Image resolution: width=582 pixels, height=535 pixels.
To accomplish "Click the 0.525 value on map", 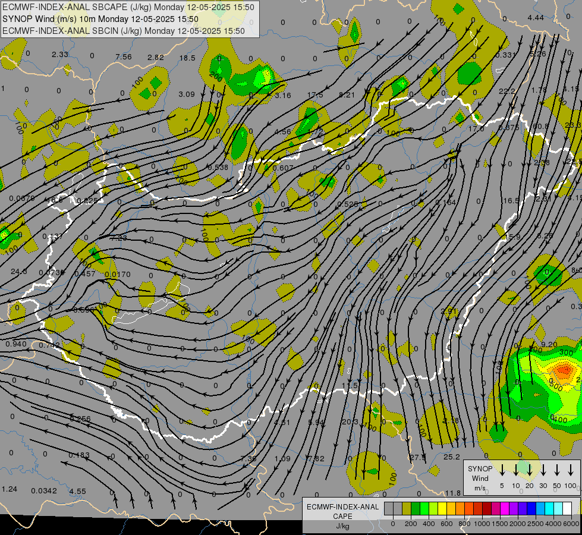I will coord(348,204).
